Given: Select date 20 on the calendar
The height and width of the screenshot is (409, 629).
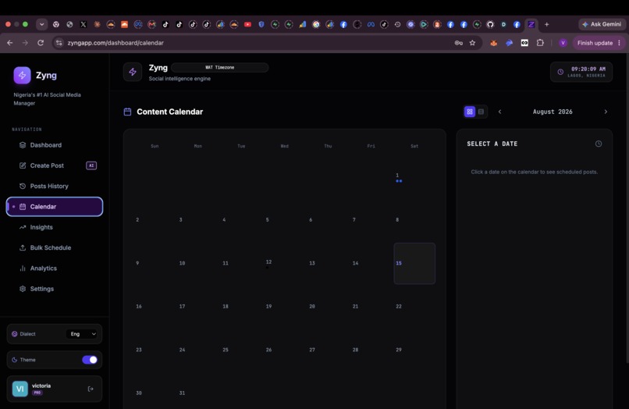Looking at the screenshot, I should click(x=328, y=307).
